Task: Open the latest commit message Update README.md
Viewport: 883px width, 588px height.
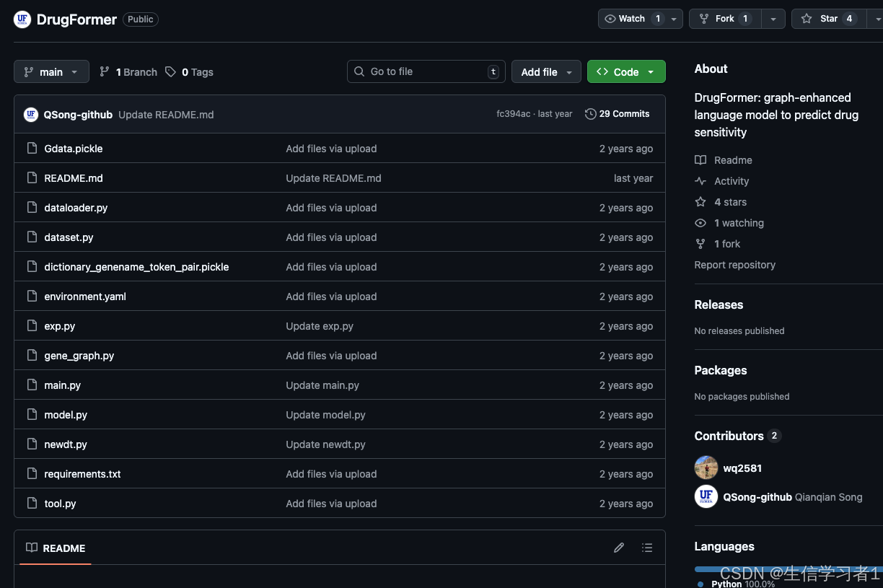Action: 166,115
